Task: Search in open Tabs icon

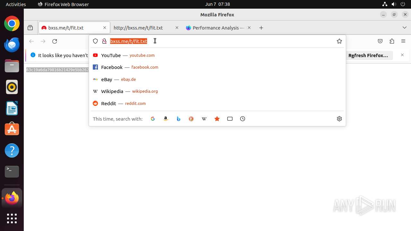Action: (x=230, y=119)
